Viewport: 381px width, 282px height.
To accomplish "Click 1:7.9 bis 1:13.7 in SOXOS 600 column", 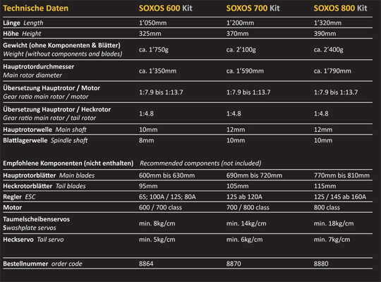I will point(161,92).
